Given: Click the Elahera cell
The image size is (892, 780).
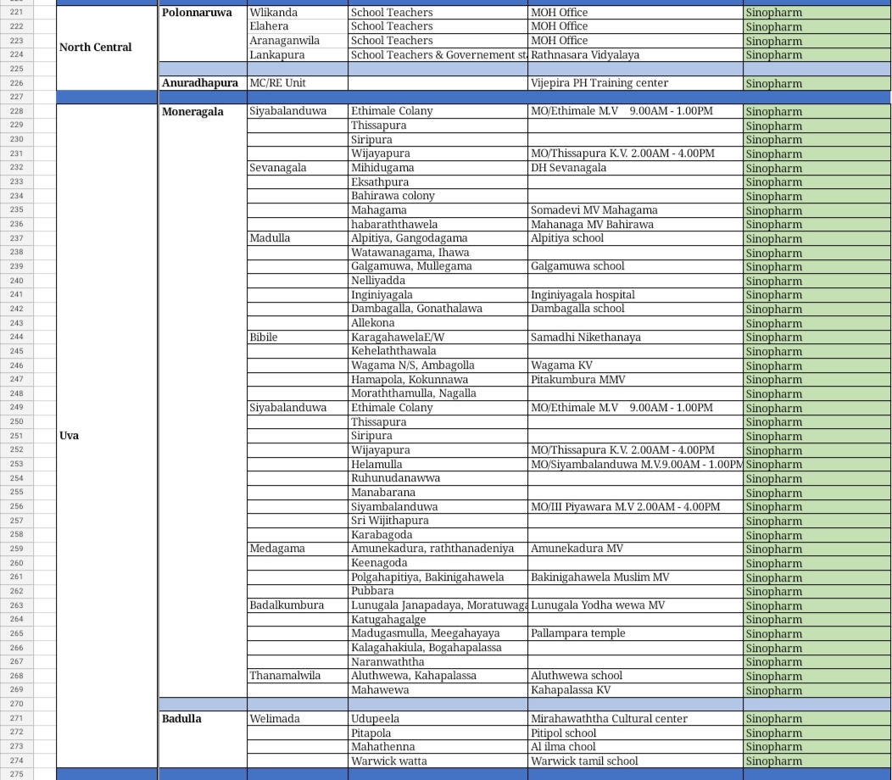Looking at the screenshot, I should [298, 26].
